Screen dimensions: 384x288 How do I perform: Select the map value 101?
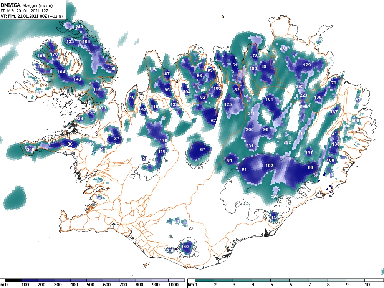(270, 99)
